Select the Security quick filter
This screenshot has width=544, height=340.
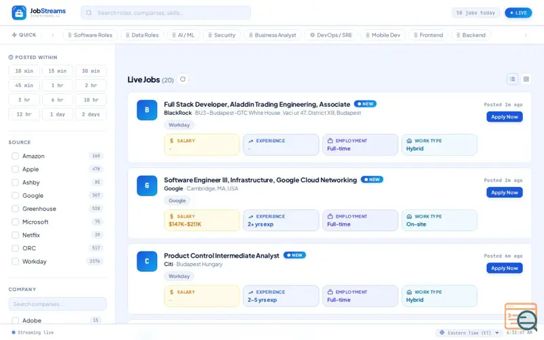click(222, 35)
